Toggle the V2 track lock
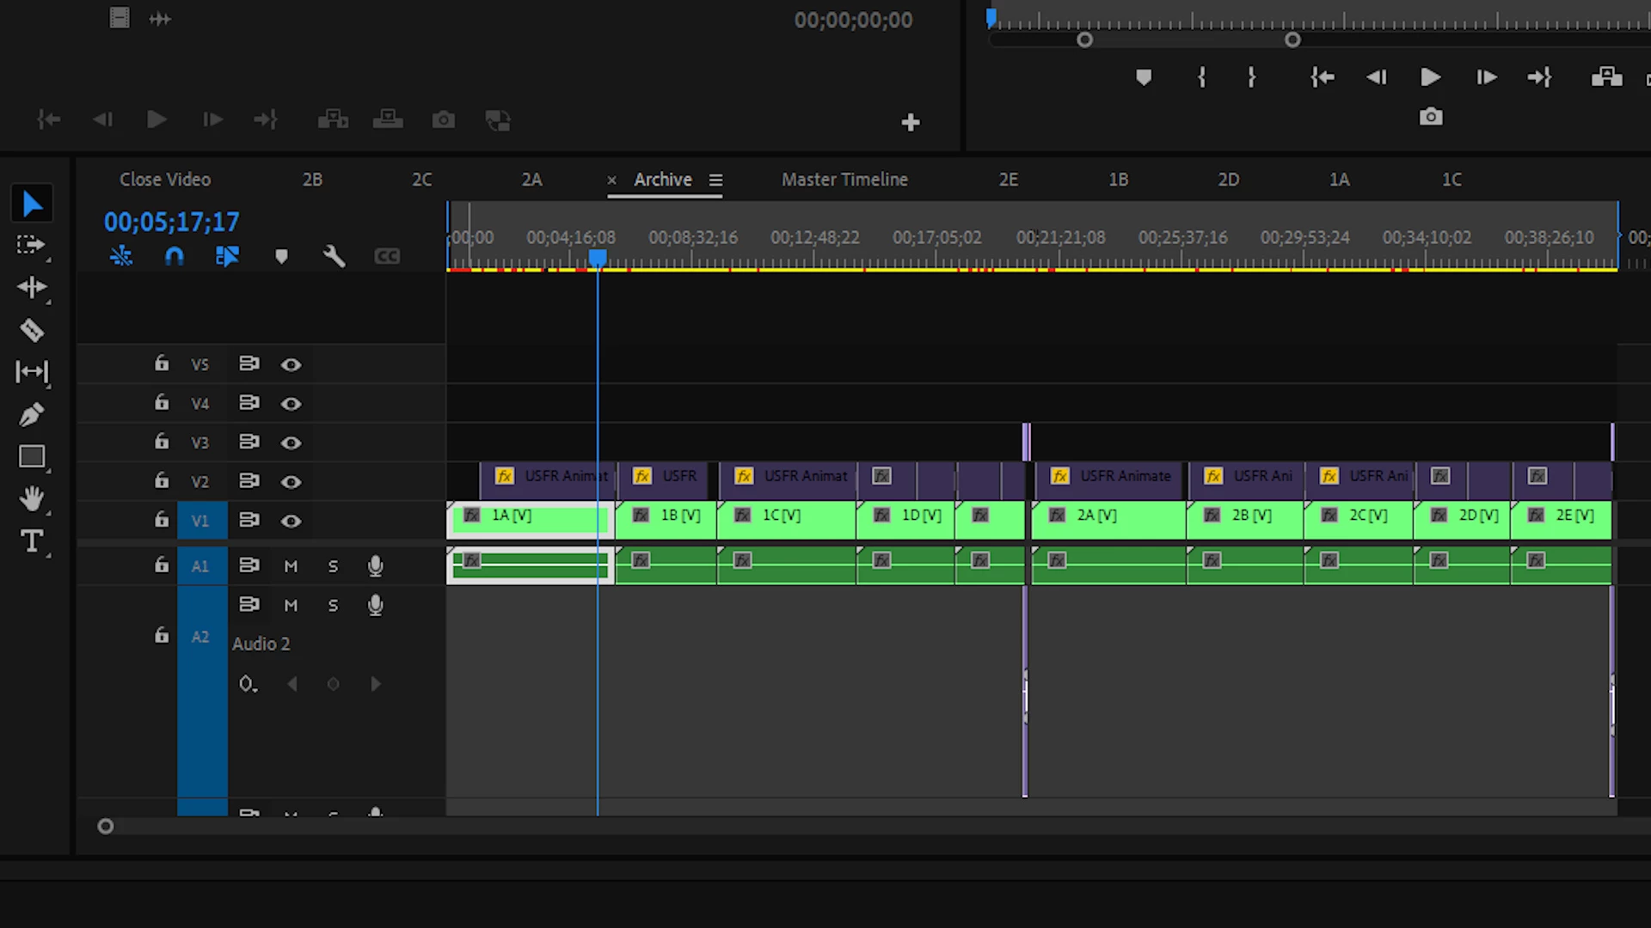This screenshot has width=1651, height=928. pyautogui.click(x=162, y=481)
